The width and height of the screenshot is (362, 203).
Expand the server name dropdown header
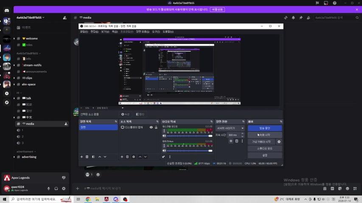pos(31,18)
